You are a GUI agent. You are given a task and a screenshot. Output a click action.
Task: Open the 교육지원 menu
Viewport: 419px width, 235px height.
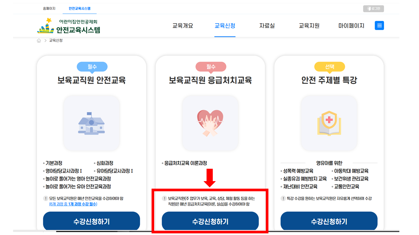point(309,26)
